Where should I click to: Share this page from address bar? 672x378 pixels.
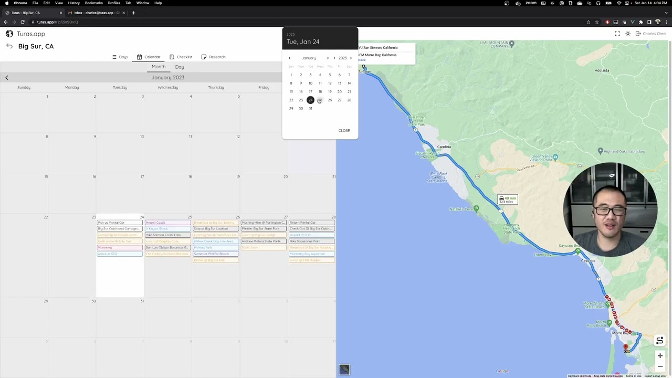coord(589,22)
